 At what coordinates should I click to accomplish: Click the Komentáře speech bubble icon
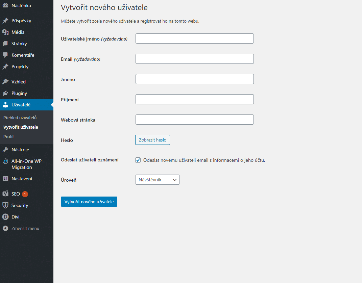point(5,55)
